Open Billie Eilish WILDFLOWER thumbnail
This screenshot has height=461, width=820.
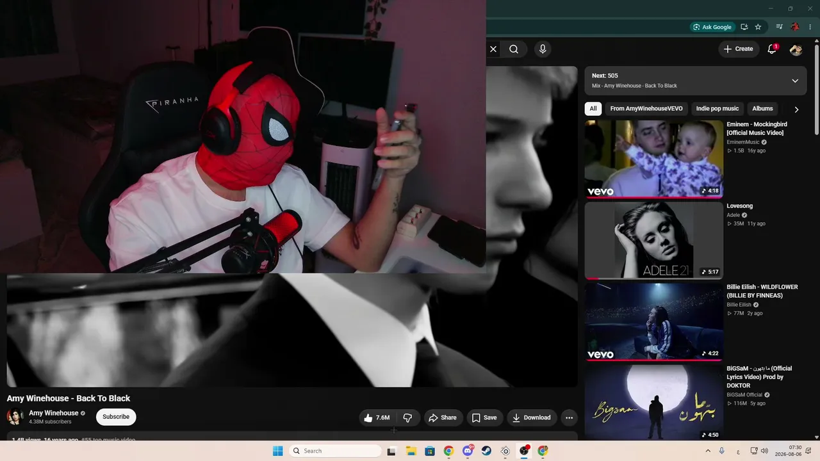coord(653,322)
